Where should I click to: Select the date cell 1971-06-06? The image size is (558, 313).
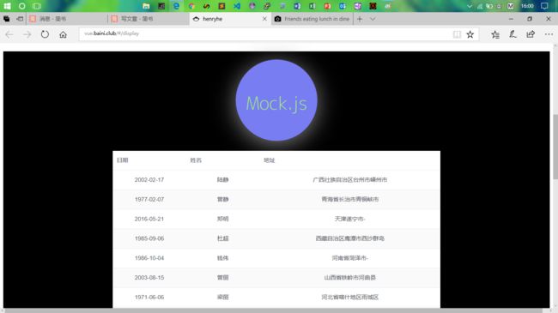[149, 297]
